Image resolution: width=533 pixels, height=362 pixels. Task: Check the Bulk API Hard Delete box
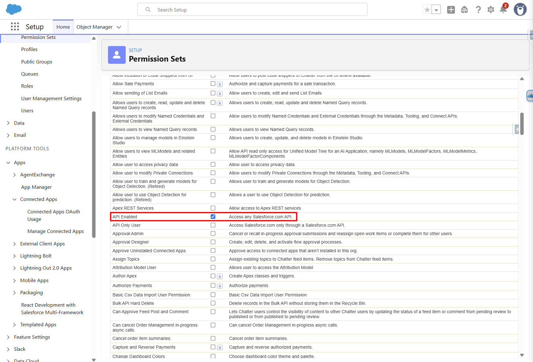pos(213,303)
